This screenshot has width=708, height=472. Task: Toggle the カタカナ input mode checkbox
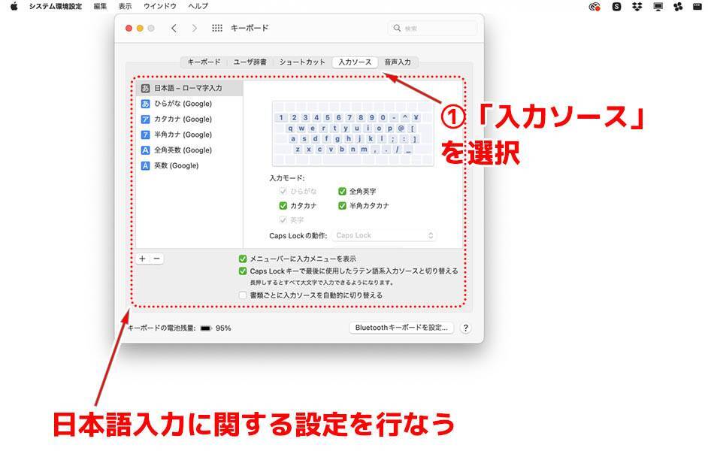[283, 205]
